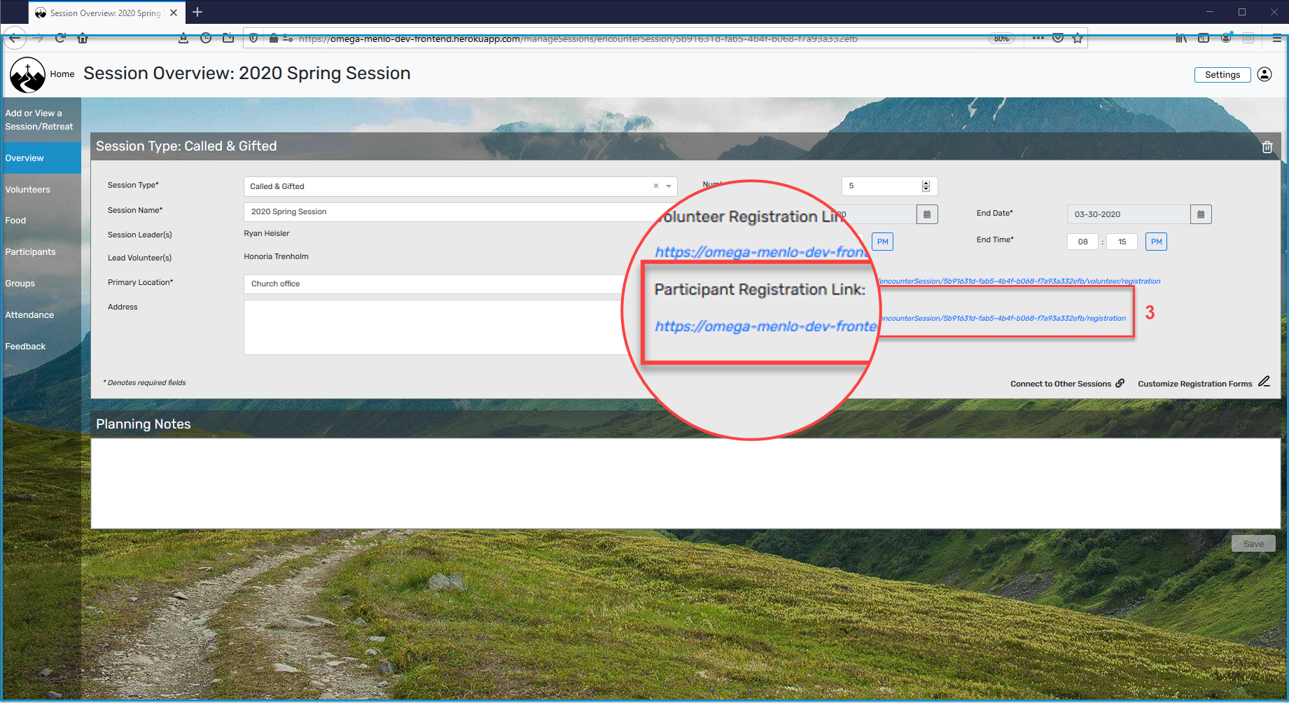The image size is (1289, 703).
Task: Reset the 80% zoom level badge
Action: 1001,39
